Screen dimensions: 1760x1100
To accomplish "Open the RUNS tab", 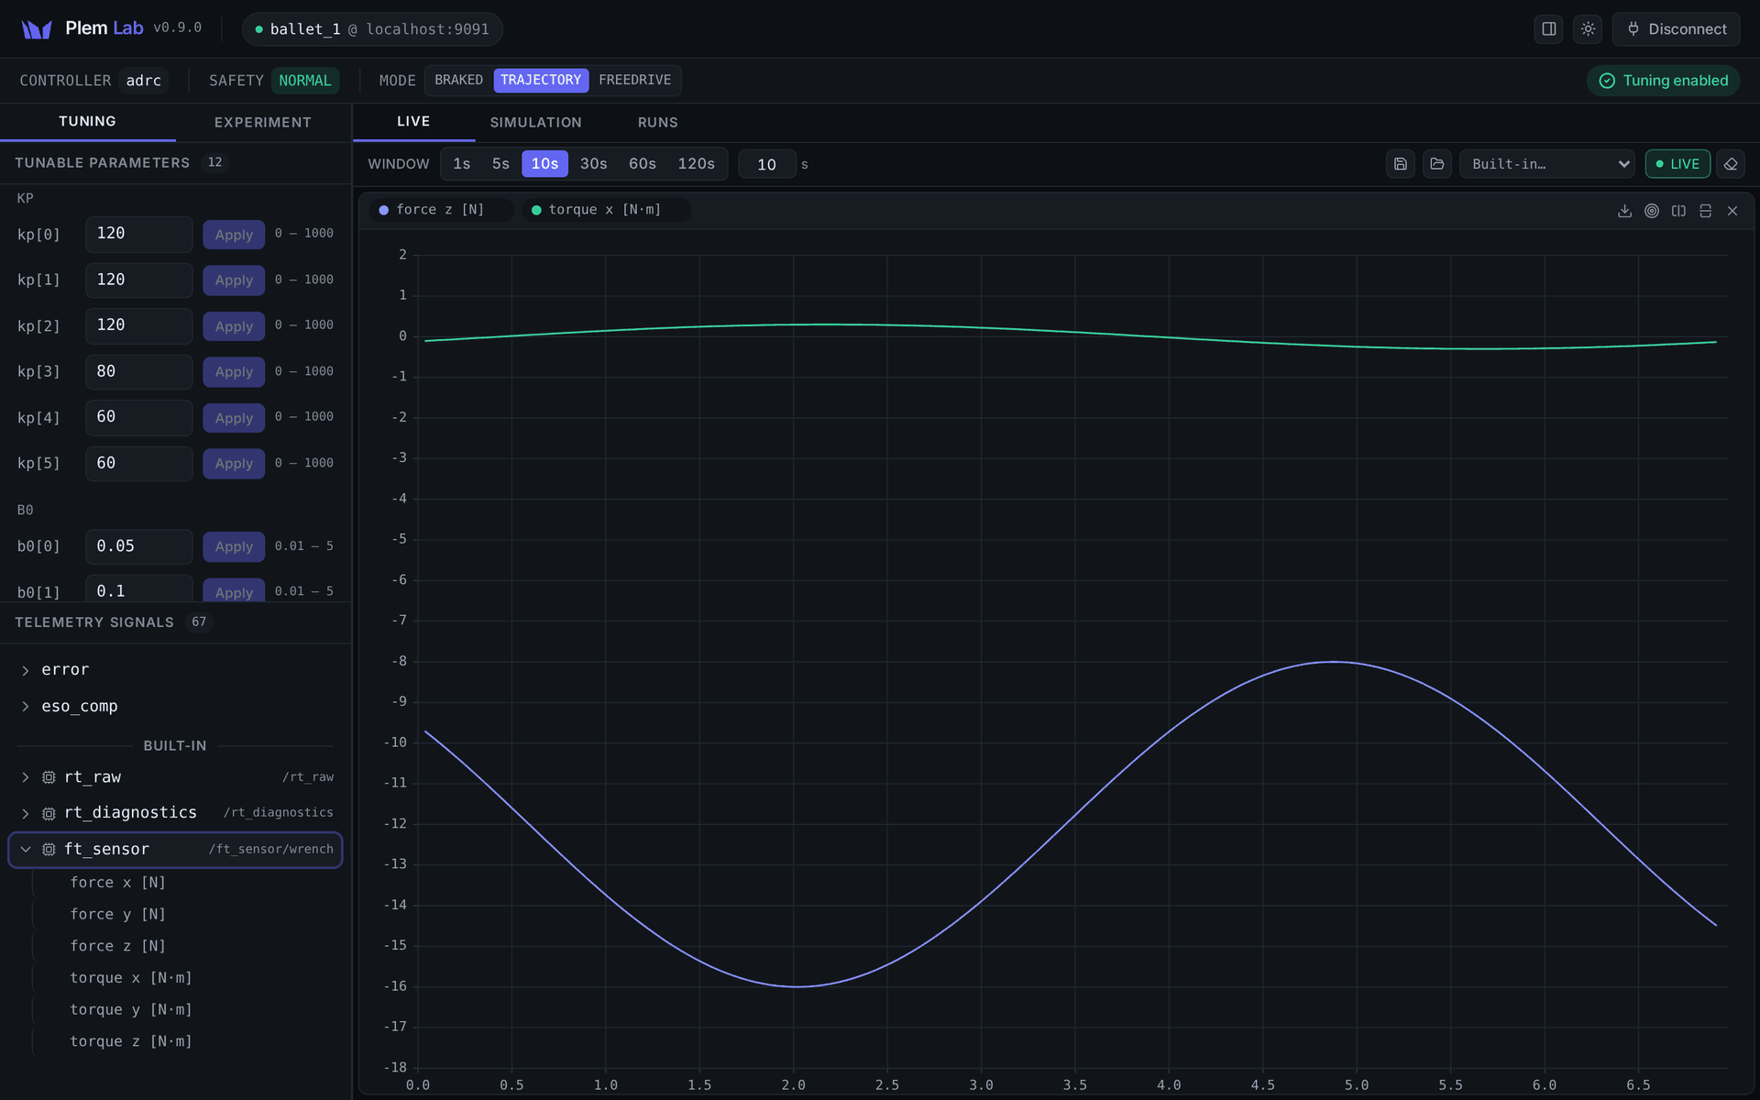I will [657, 123].
